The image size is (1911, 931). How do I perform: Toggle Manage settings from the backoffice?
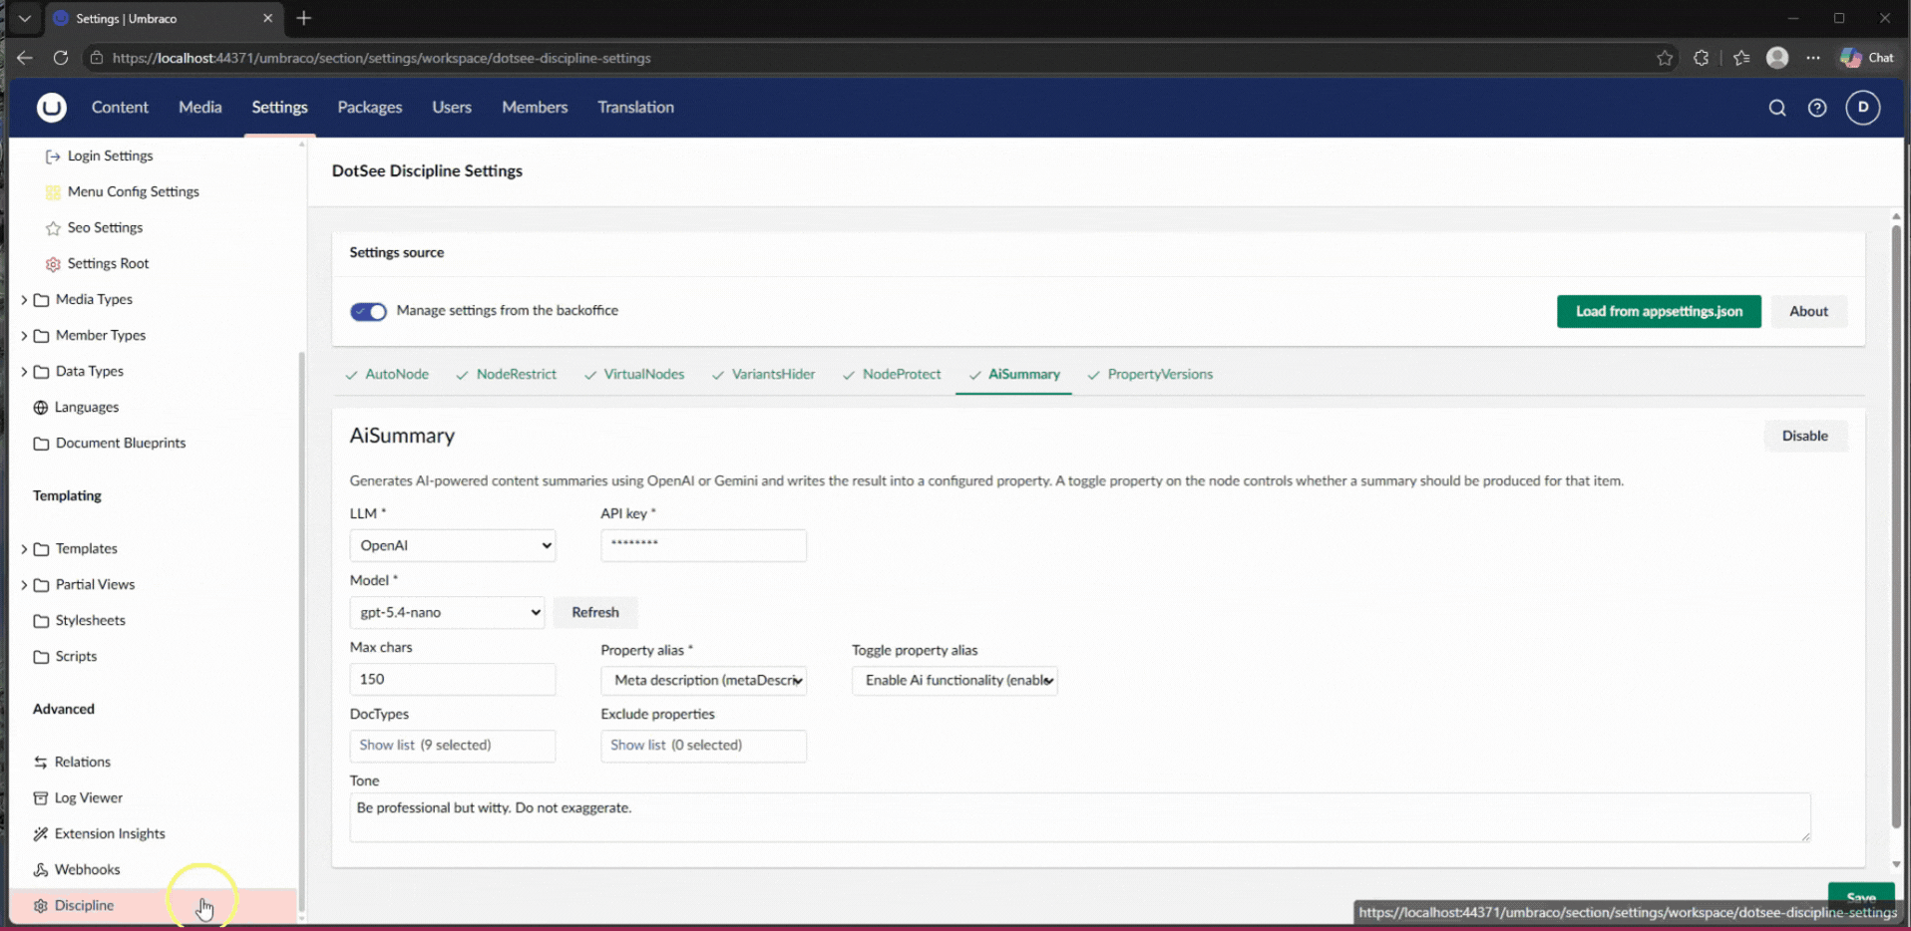[x=368, y=311]
